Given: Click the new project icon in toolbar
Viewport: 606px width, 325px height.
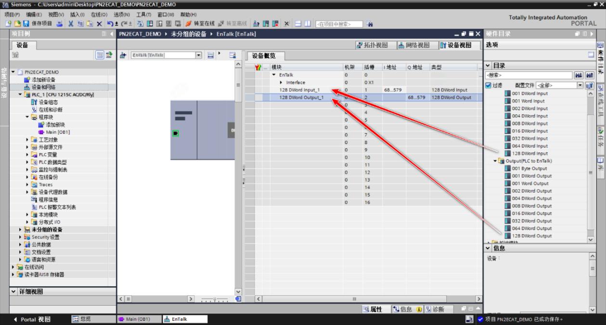Looking at the screenshot, I should (9, 24).
